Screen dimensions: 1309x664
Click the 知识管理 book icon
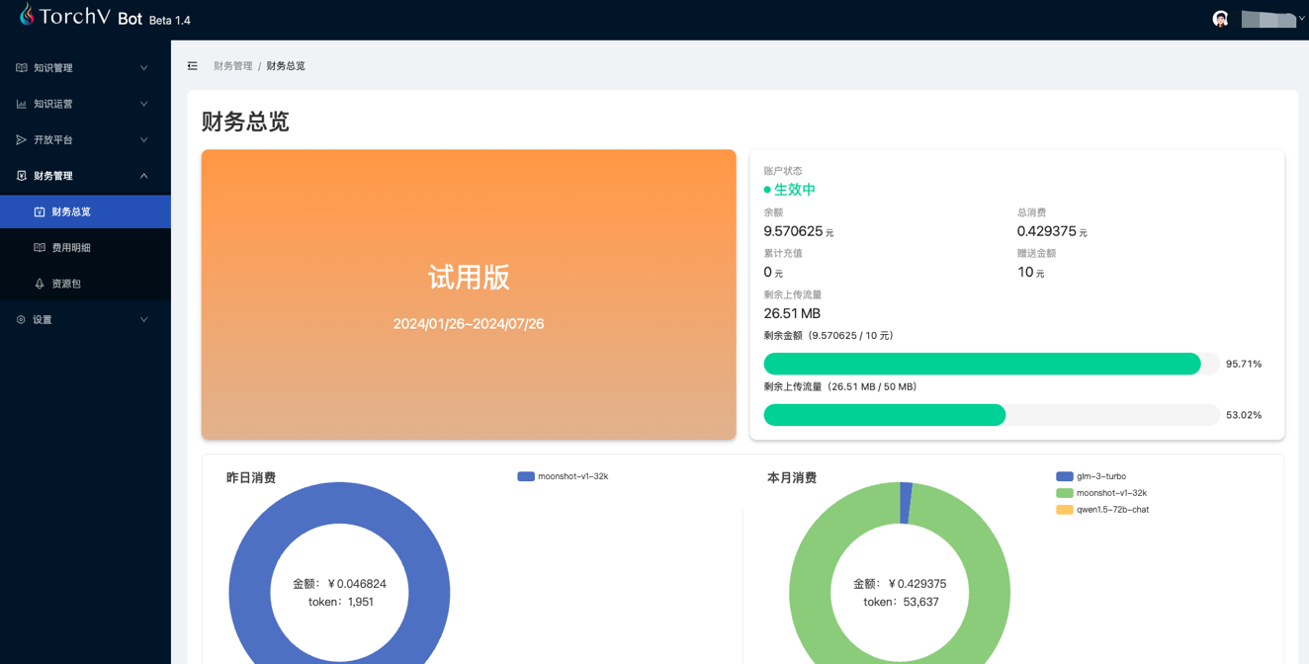[22, 68]
